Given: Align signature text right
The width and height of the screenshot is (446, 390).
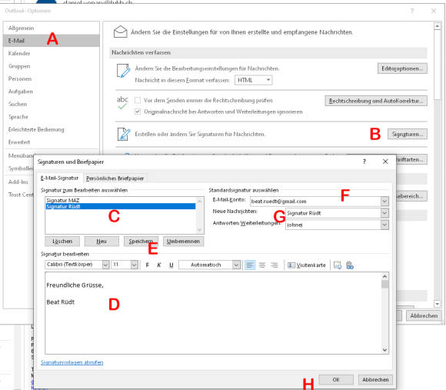Looking at the screenshot, I should (x=275, y=265).
